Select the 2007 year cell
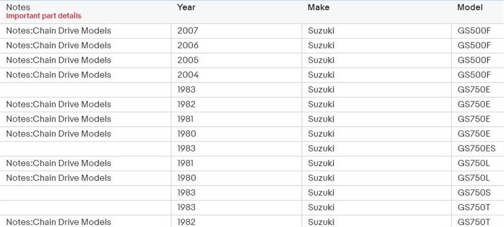The width and height of the screenshot is (504, 227). point(188,31)
